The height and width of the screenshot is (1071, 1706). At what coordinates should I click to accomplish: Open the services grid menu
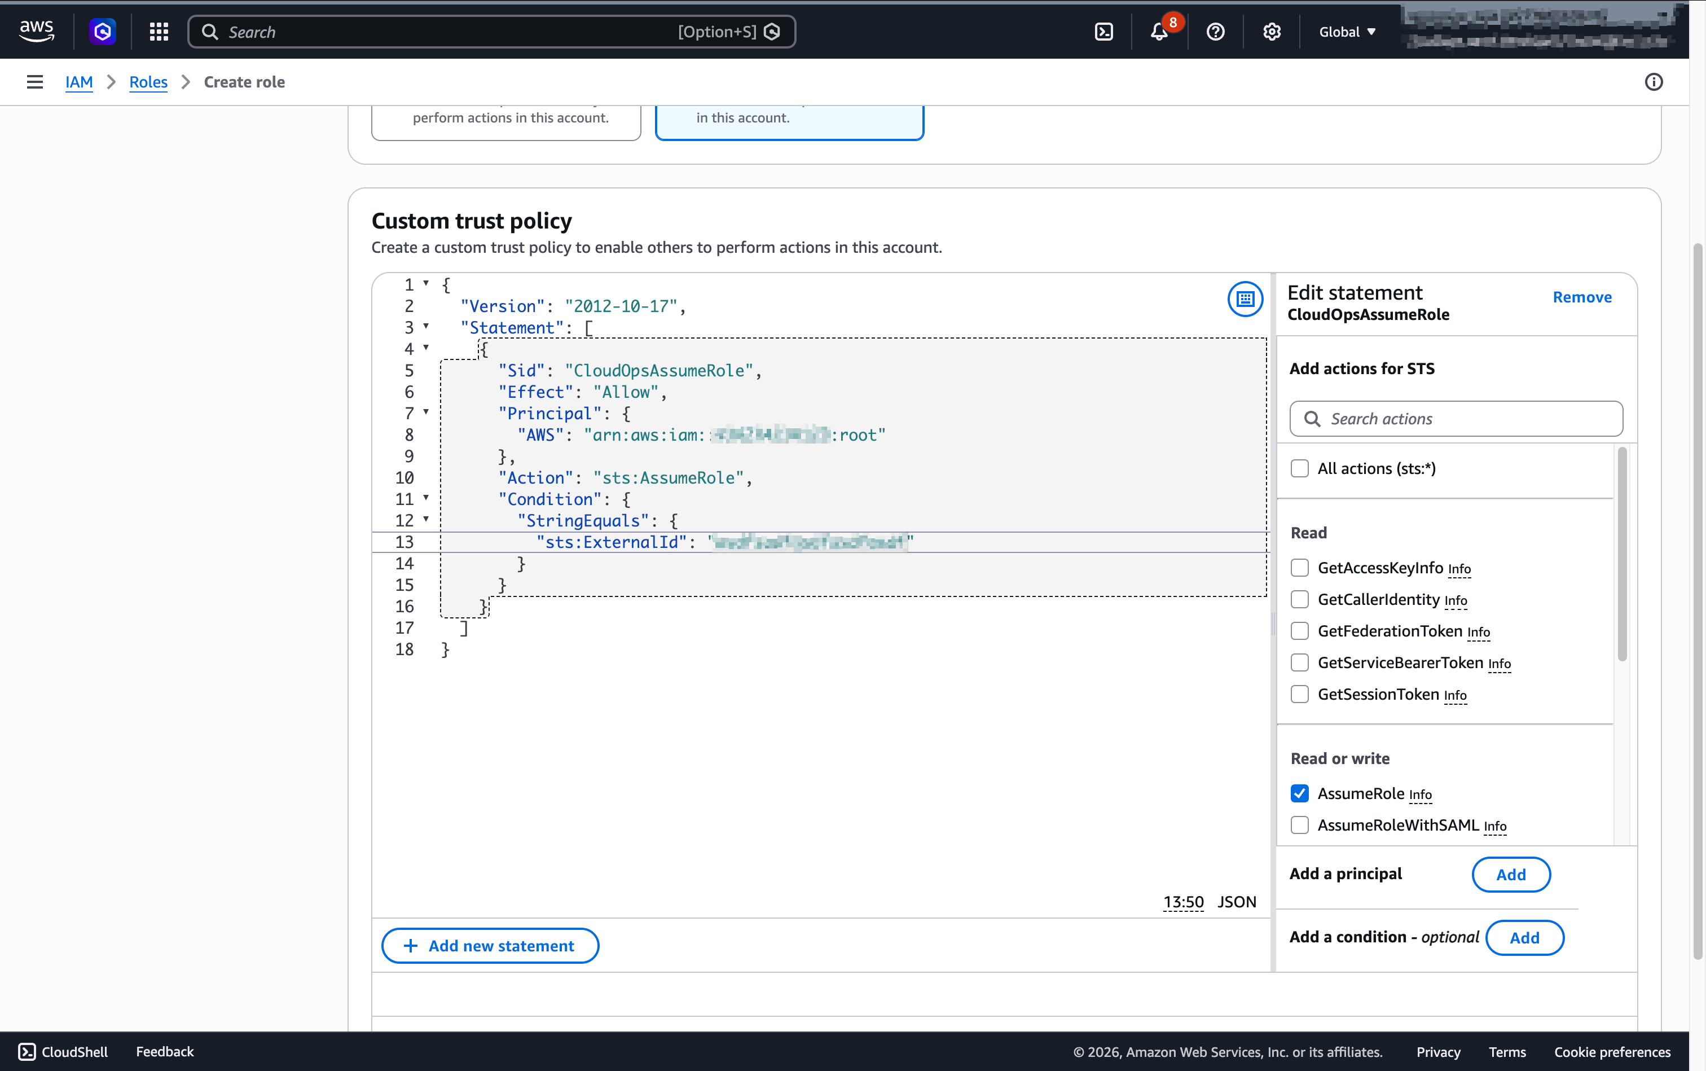point(159,31)
